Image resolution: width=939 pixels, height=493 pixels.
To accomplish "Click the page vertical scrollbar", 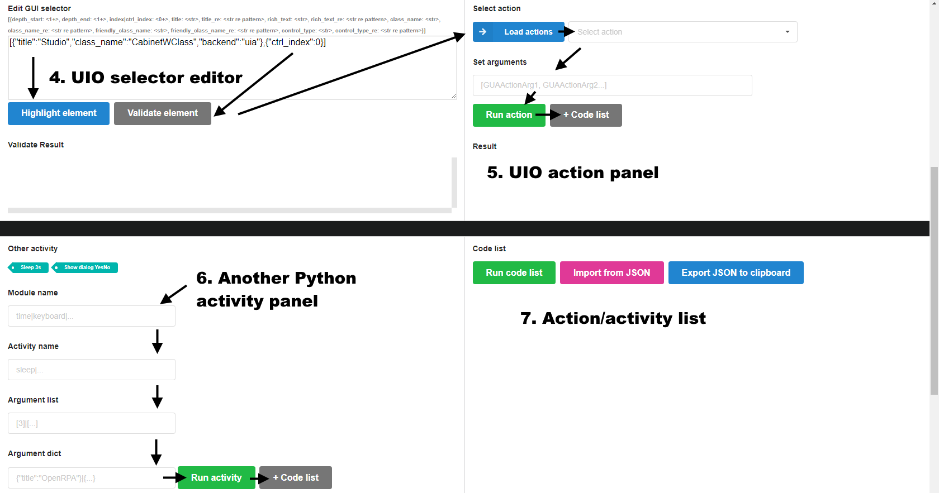I will tap(934, 279).
